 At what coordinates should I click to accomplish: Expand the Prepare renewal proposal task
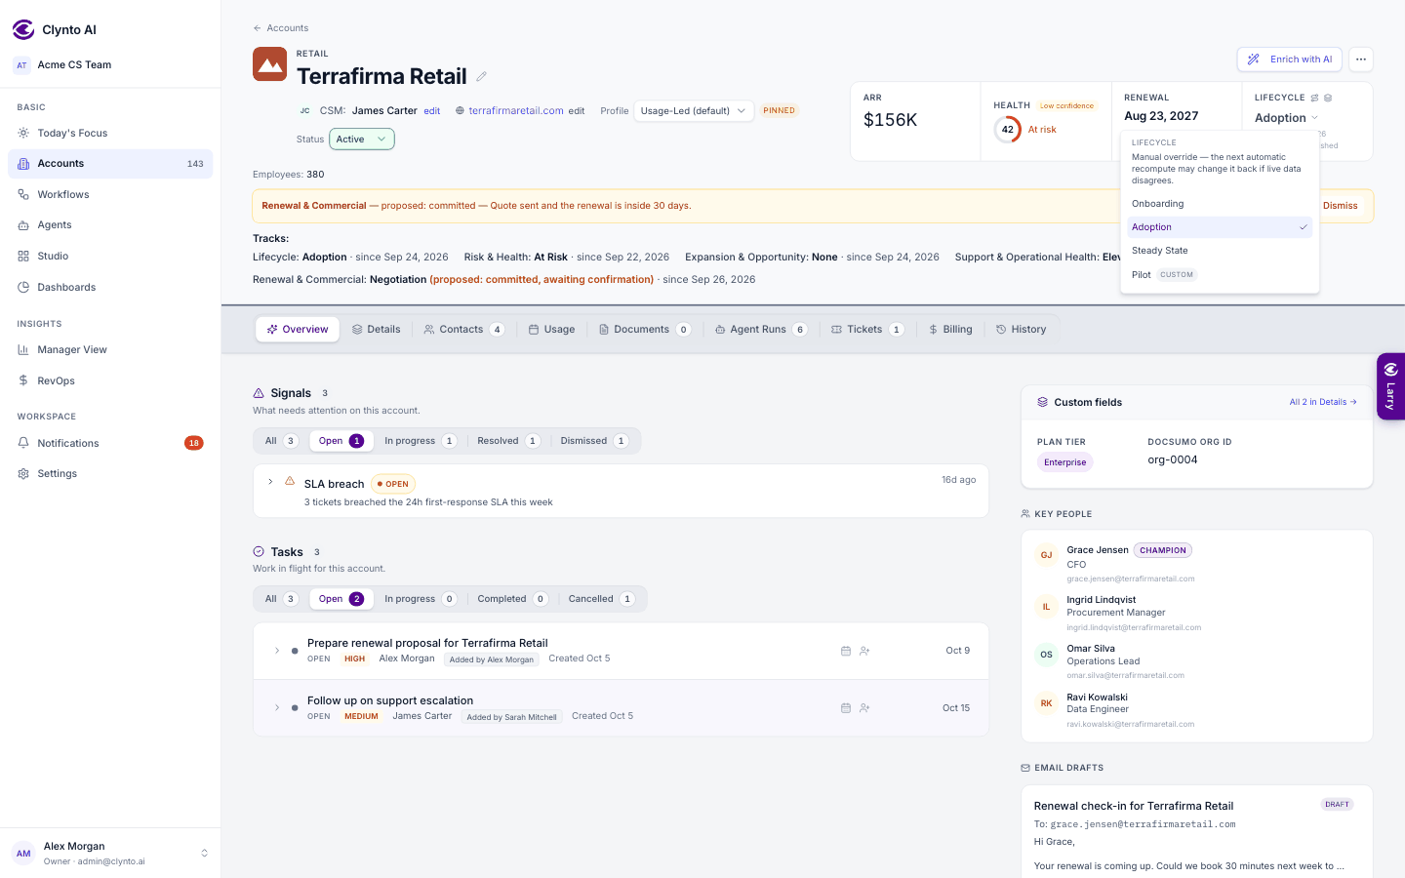coord(277,651)
